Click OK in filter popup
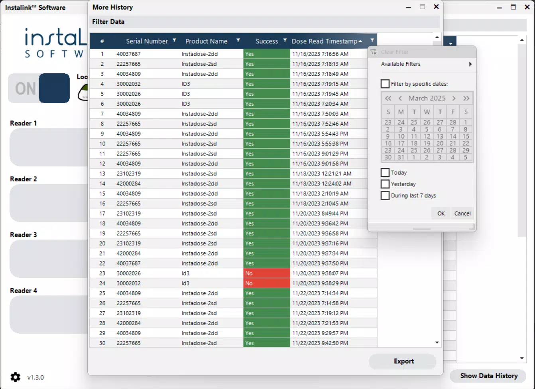Screen dimensions: 535x389 441,213
